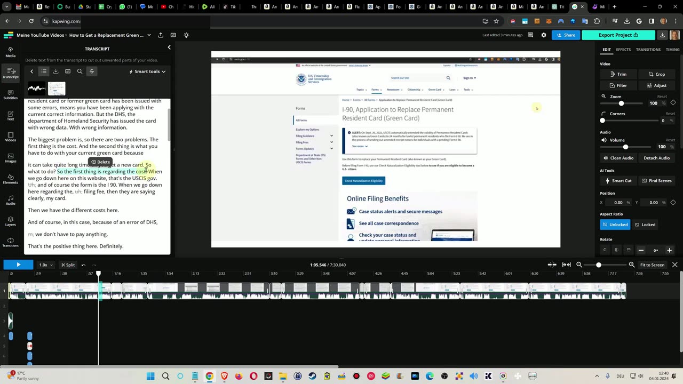
Task: Select Unlocked aspect ratio
Action: point(615,225)
